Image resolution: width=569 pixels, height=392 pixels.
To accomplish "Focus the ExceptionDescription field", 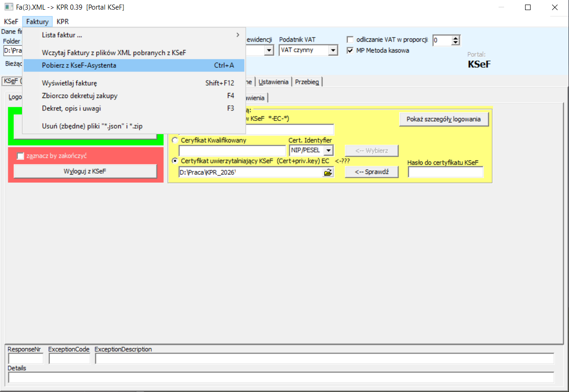I will pyautogui.click(x=324, y=359).
